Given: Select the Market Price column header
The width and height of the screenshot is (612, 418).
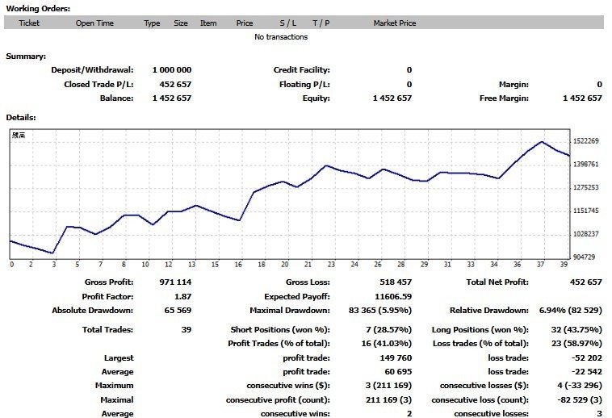Looking at the screenshot, I should [x=394, y=23].
